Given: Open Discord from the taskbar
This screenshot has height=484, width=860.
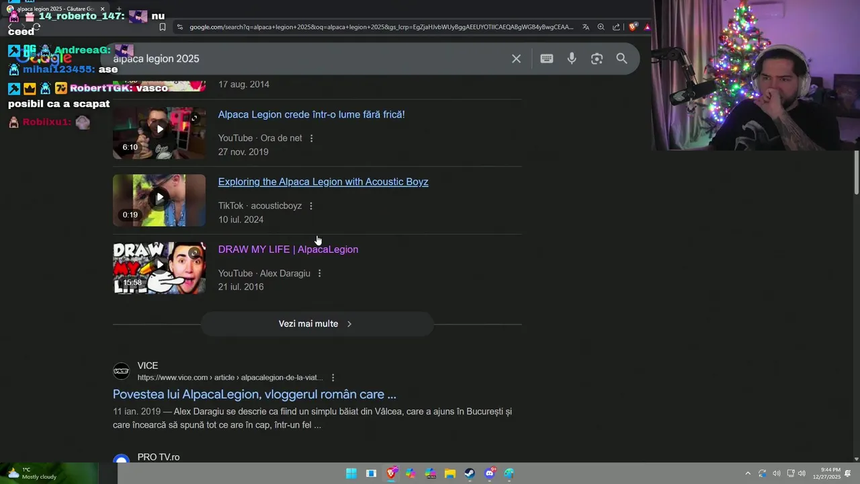Looking at the screenshot, I should pos(490,473).
